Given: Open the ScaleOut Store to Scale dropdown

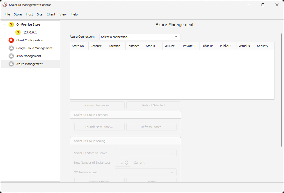Looking at the screenshot, I should pos(146,153).
